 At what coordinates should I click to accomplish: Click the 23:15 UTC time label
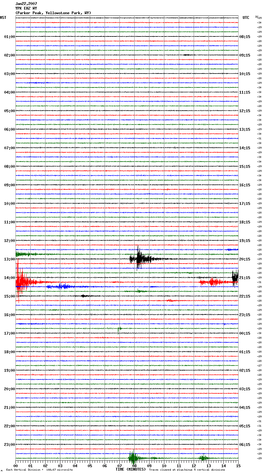click(x=245, y=315)
